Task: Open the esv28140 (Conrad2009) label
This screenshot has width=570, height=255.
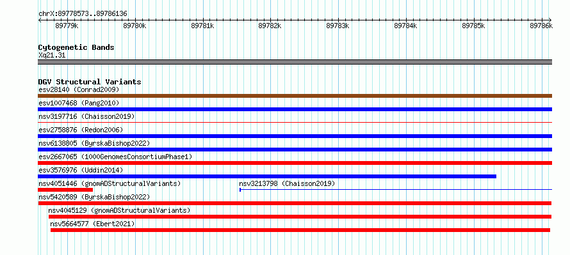Action: tap(79, 89)
